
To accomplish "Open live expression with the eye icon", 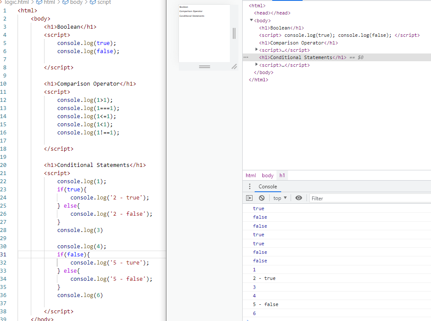I will coord(298,198).
